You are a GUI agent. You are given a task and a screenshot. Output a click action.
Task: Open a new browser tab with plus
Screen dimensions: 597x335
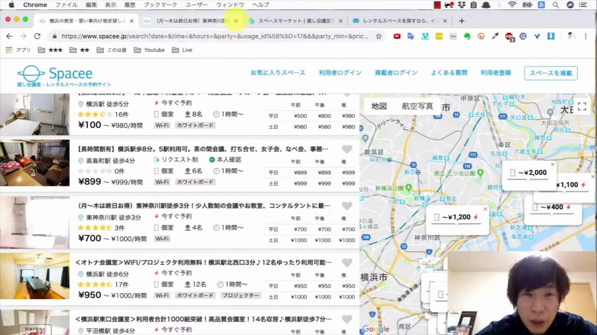(x=461, y=21)
